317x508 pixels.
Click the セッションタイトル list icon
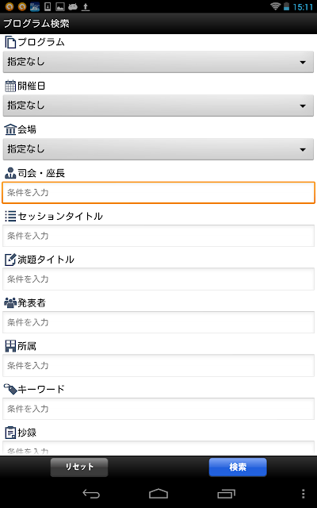[10, 216]
